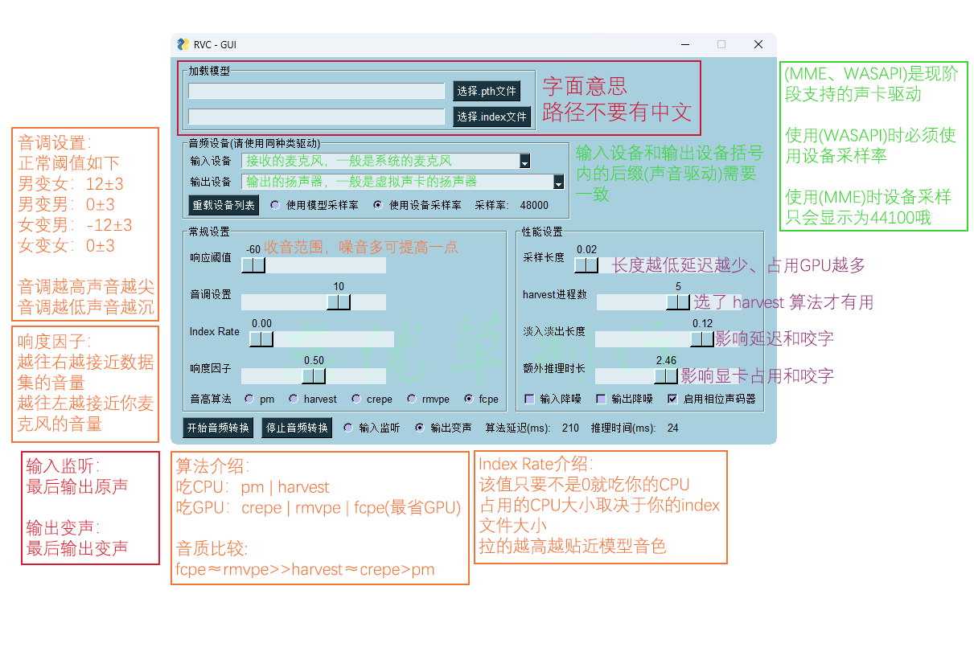Image resolution: width=974 pixels, height=668 pixels.
Task: Select the 使用模型采样率 option
Action: [x=274, y=204]
